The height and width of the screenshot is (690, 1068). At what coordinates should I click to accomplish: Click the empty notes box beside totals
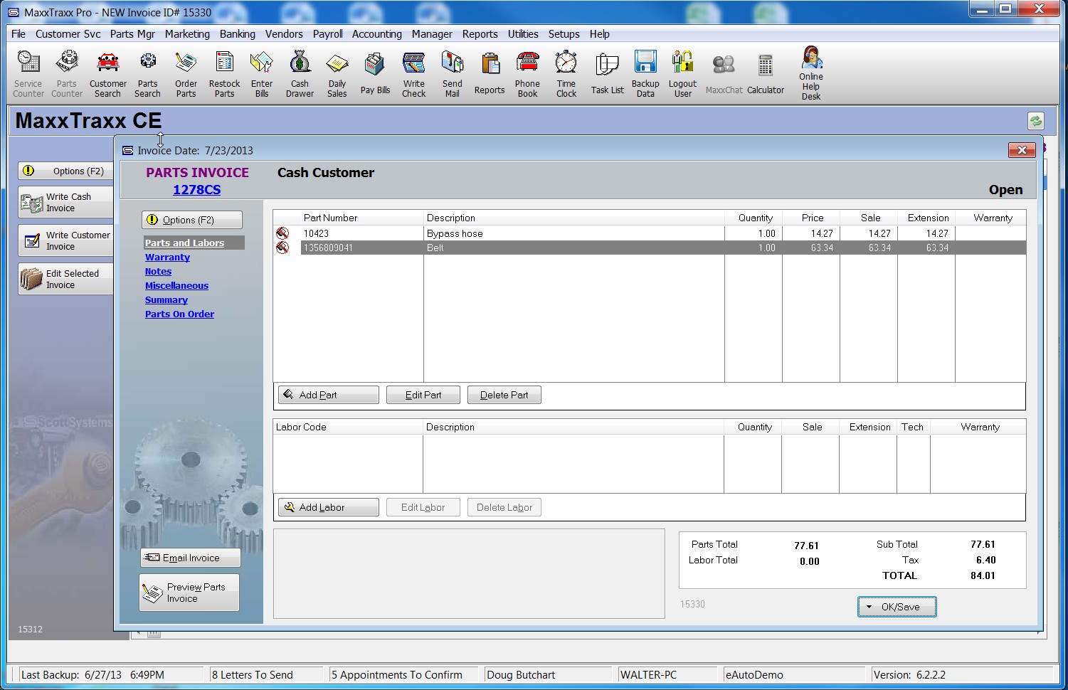pyautogui.click(x=469, y=573)
